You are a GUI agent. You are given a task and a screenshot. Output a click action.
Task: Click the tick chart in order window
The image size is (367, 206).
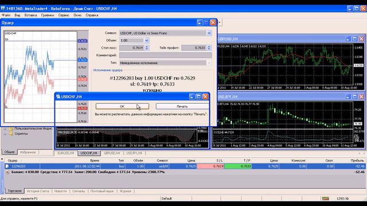41,77
